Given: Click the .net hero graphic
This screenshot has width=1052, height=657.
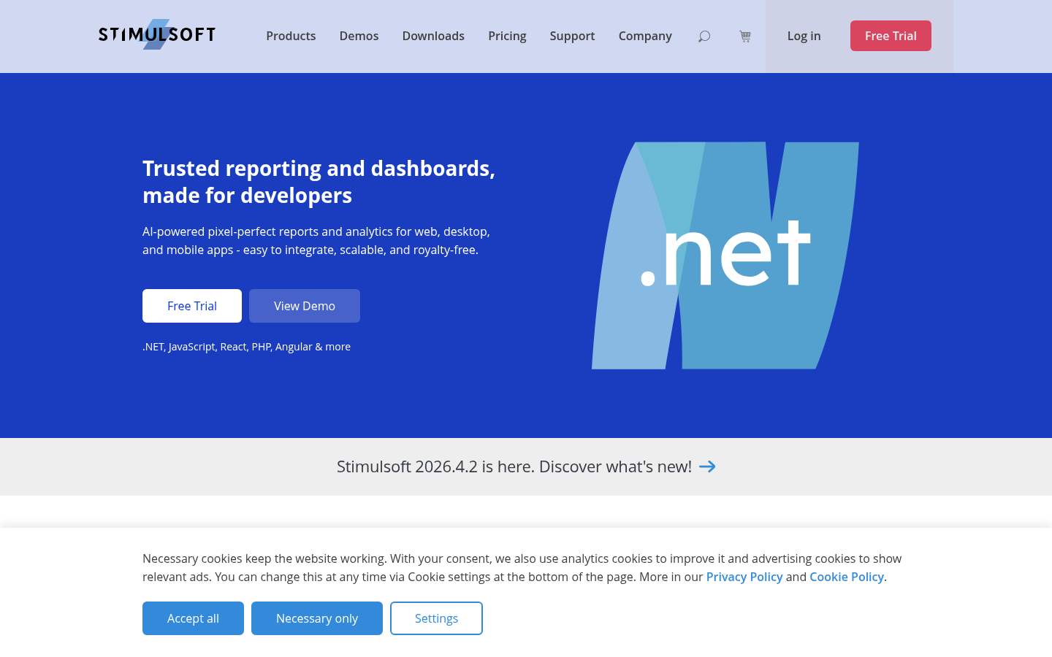Looking at the screenshot, I should [x=725, y=255].
